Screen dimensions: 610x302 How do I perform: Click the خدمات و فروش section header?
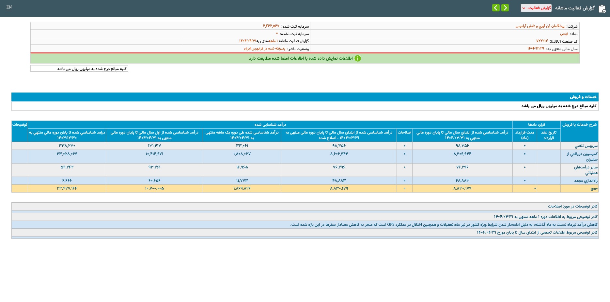(583, 97)
